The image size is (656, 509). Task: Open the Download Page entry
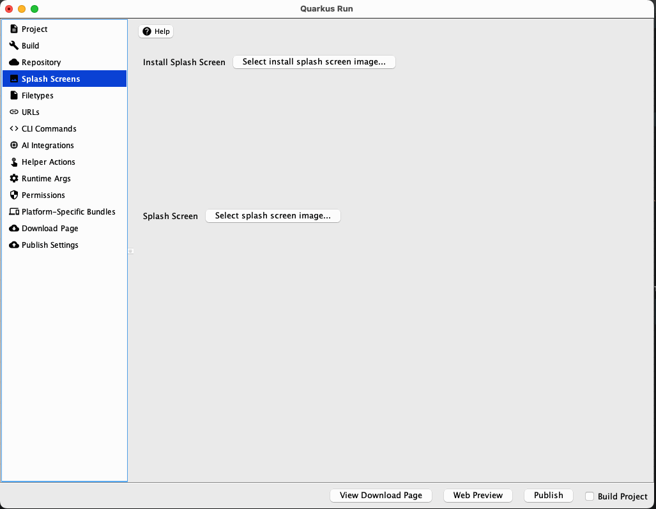[65, 229]
